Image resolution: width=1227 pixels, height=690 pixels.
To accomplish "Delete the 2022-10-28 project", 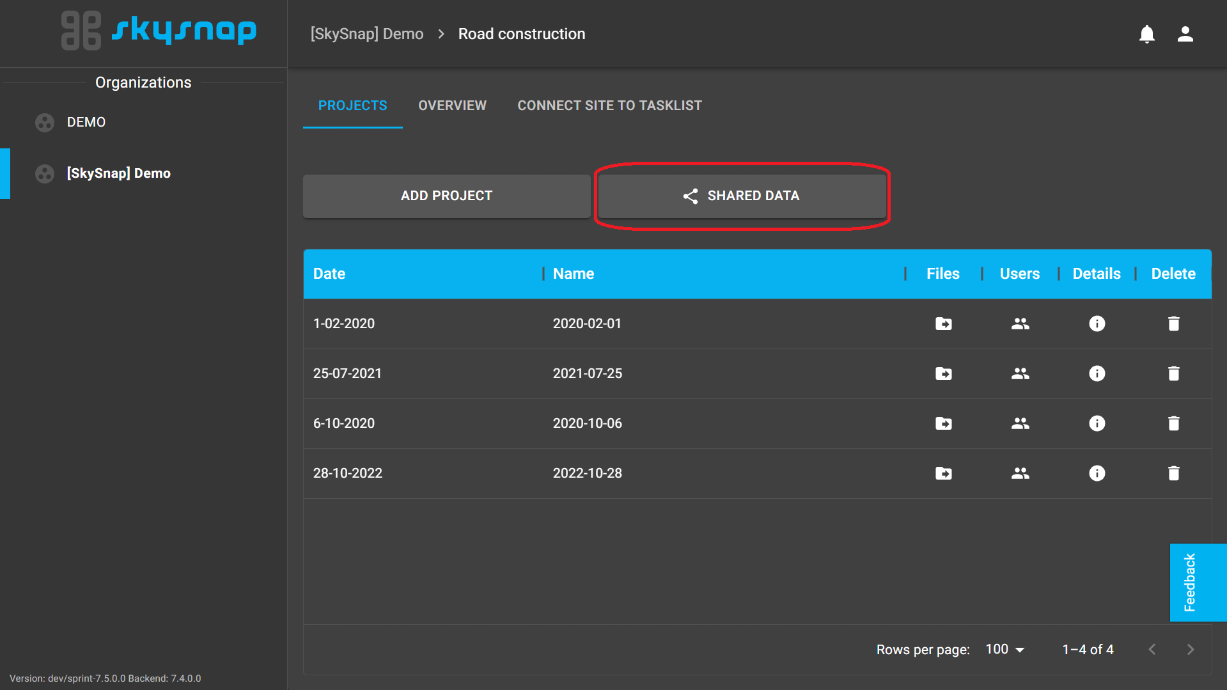I will (x=1173, y=473).
